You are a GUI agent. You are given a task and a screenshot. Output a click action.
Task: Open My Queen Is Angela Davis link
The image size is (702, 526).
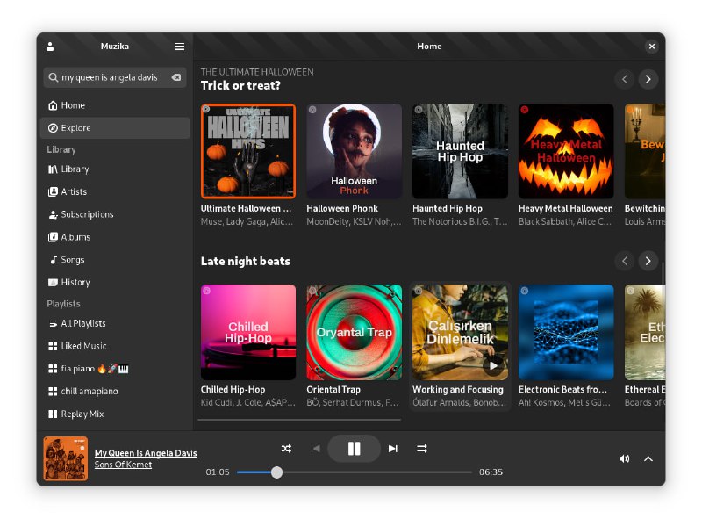click(146, 453)
